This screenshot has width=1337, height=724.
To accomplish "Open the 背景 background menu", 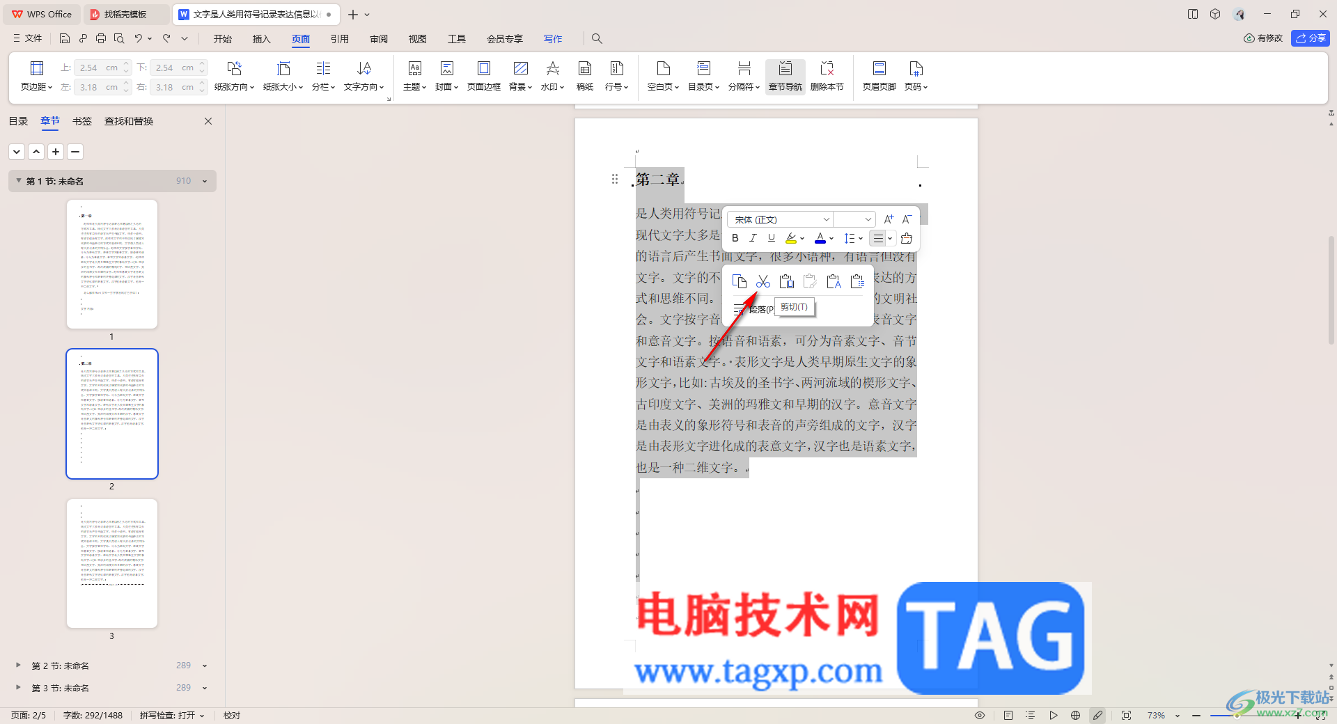I will 520,76.
